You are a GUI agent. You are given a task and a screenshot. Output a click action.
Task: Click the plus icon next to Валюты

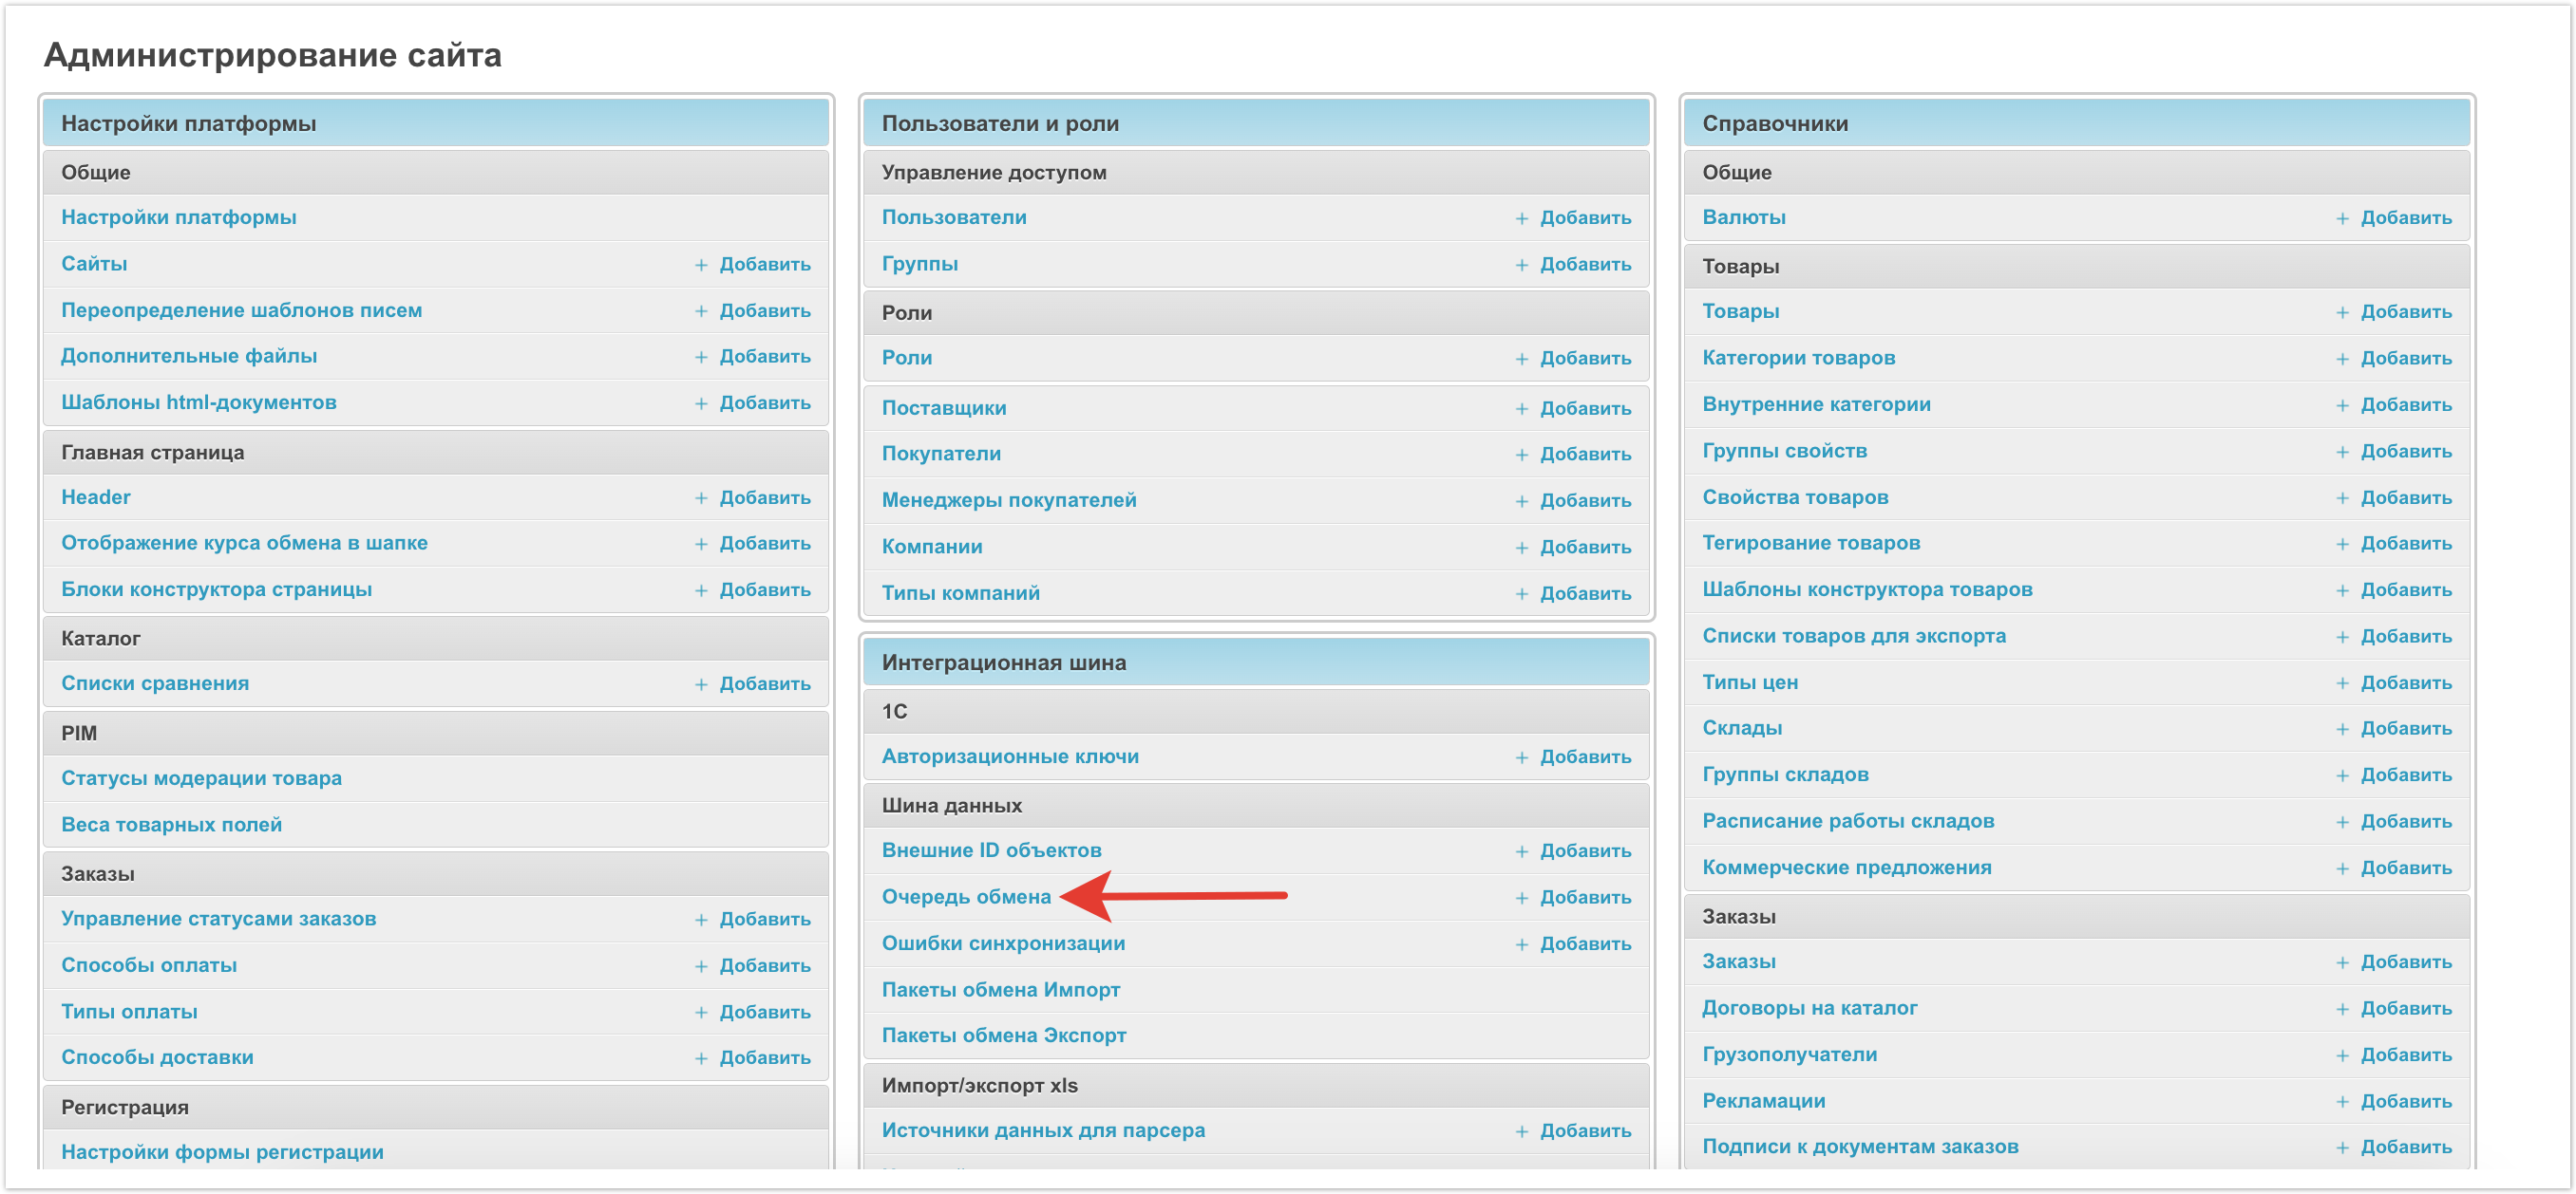point(2342,217)
